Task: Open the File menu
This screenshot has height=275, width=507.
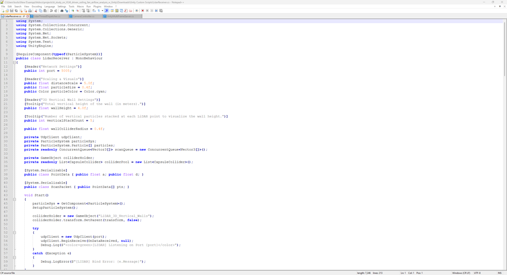Action: pos(3,6)
